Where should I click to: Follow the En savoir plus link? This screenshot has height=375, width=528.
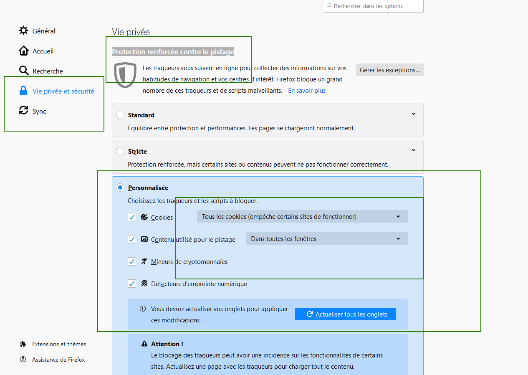coord(307,91)
